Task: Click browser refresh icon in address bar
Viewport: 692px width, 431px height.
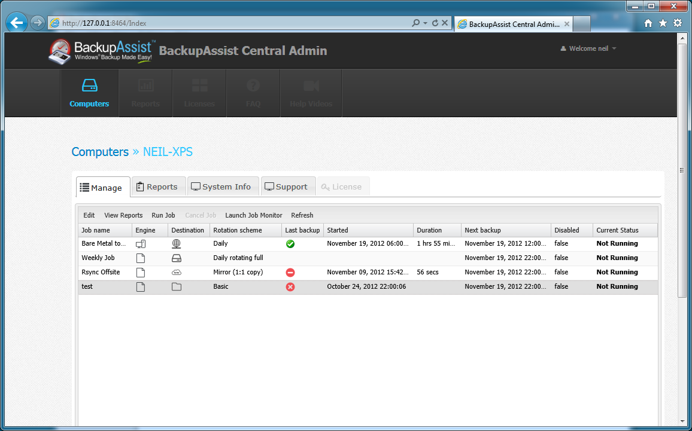Action: 435,23
